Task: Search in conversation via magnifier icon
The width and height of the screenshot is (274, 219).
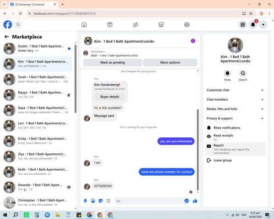Action: (x=243, y=73)
